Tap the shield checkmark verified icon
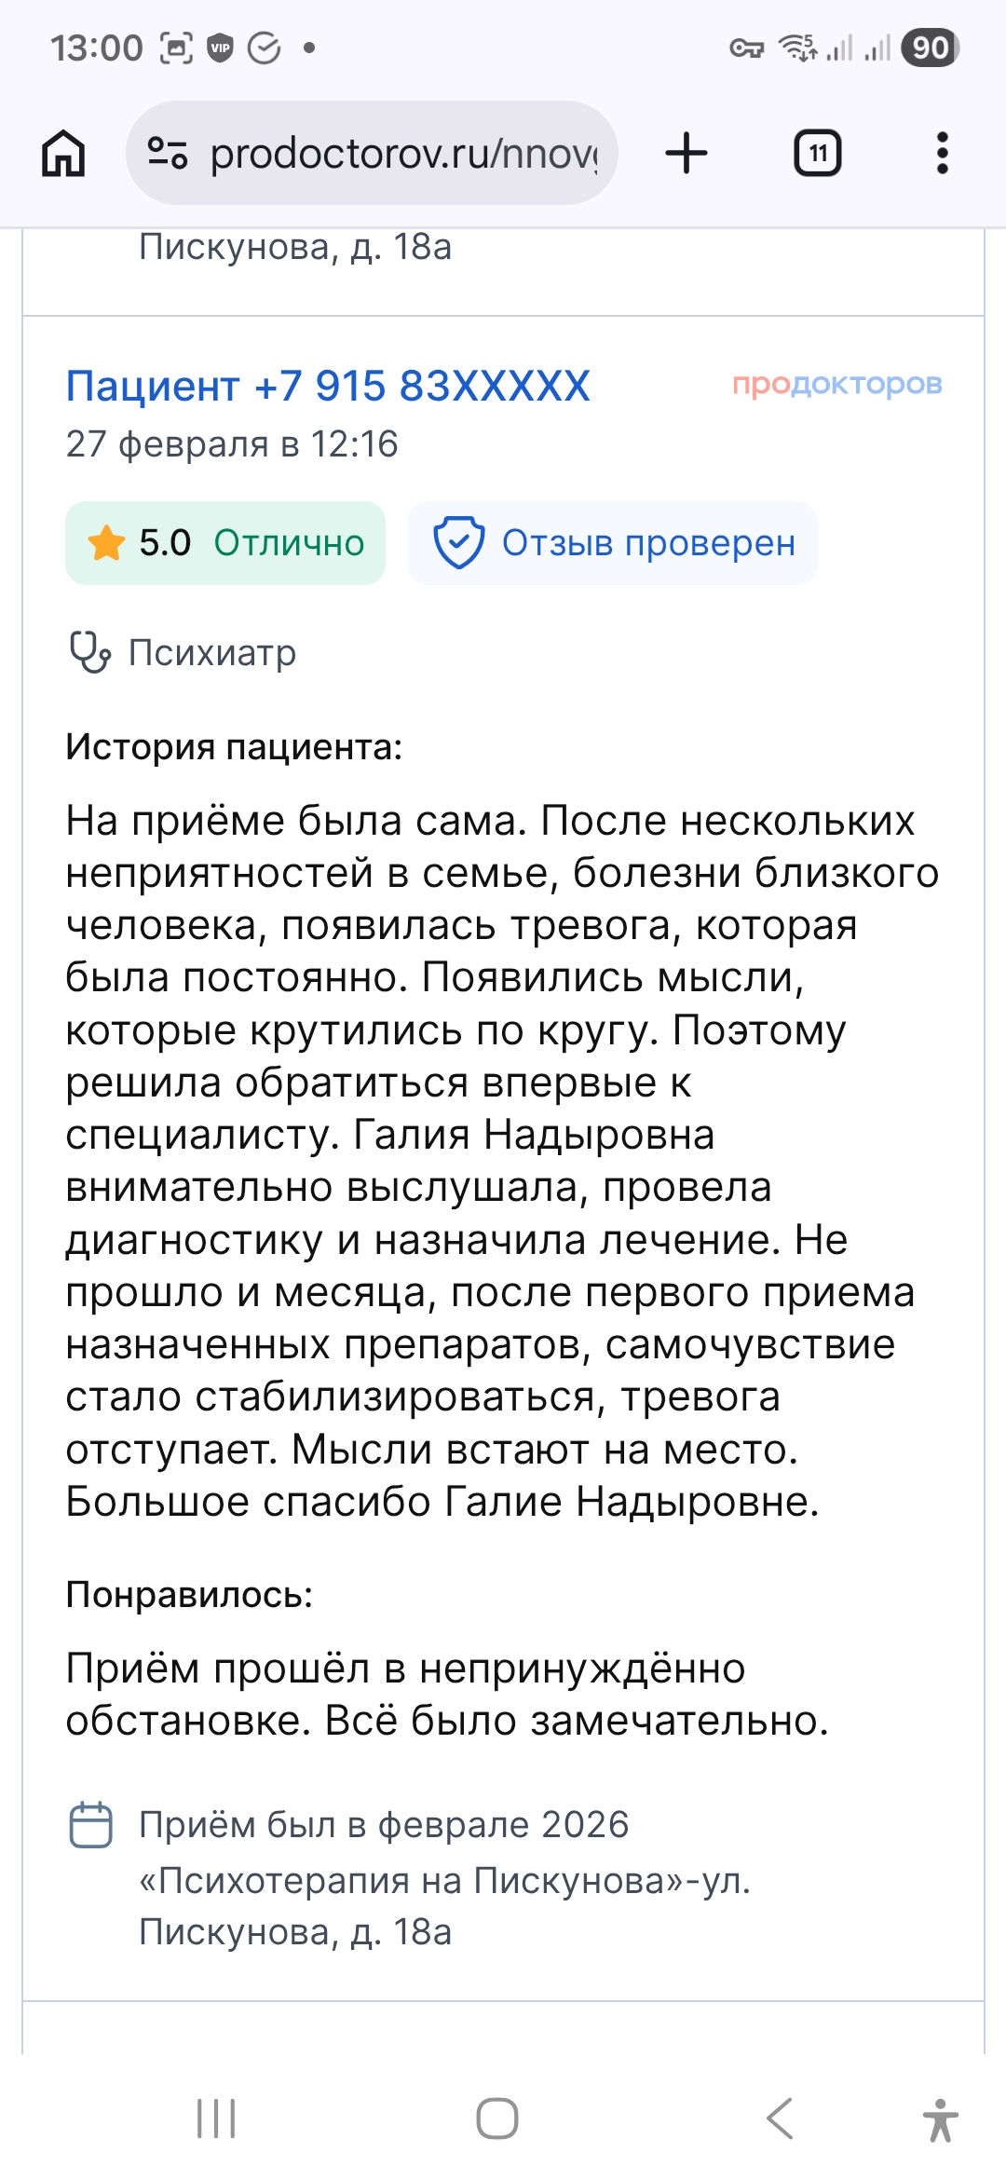 point(458,542)
